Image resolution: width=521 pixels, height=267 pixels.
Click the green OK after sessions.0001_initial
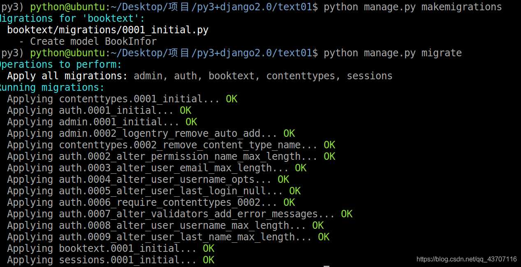[208, 260]
